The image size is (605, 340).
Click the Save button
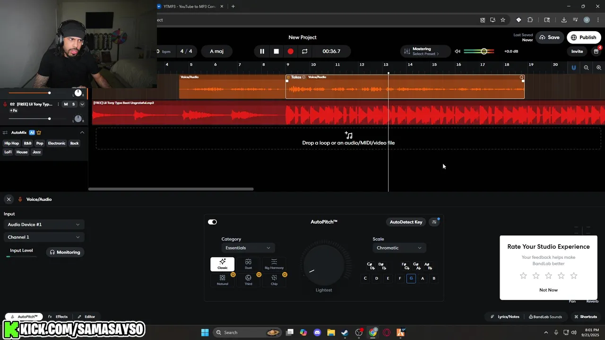549,37
